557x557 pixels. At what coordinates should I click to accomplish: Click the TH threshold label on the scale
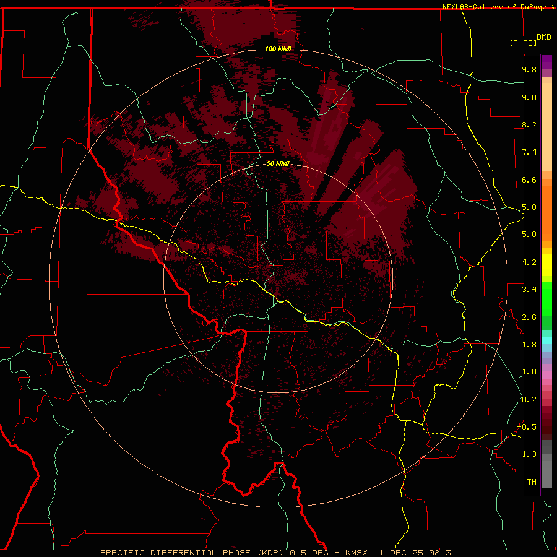[532, 482]
